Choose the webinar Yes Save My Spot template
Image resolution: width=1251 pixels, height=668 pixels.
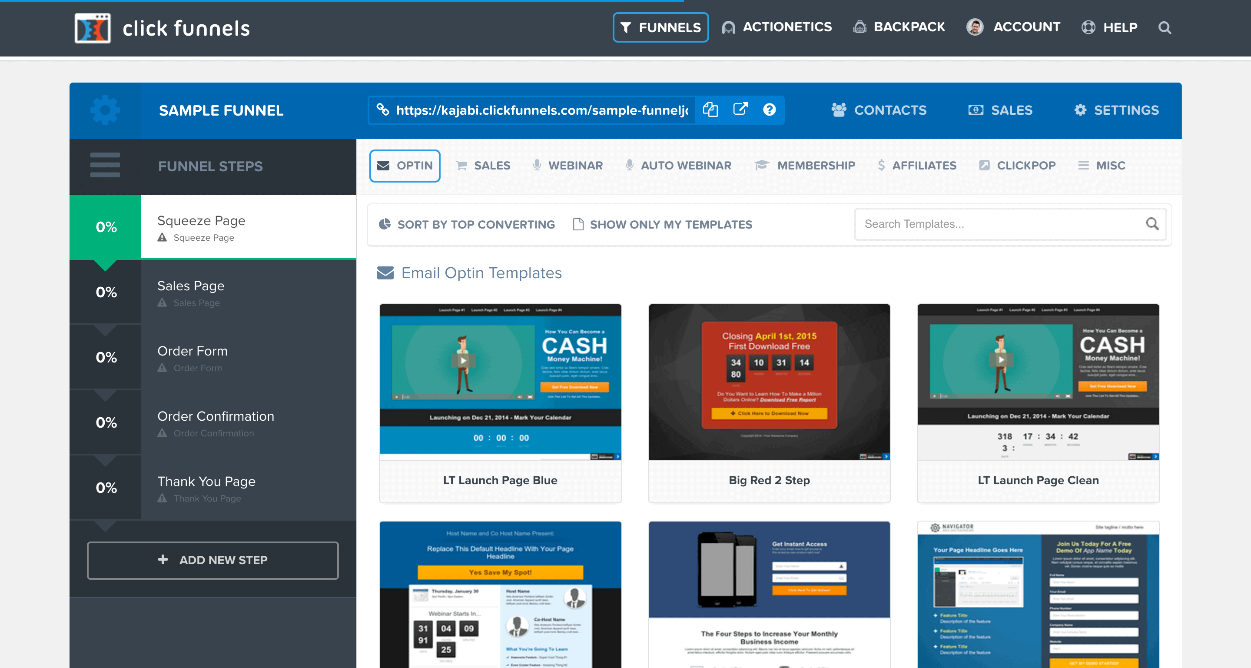500,595
